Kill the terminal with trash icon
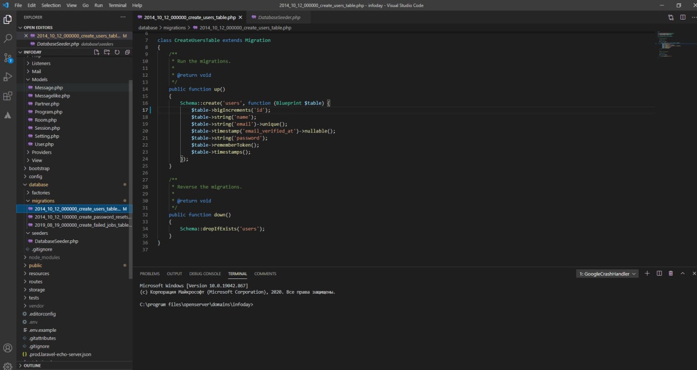This screenshot has height=370, width=697. coord(671,274)
